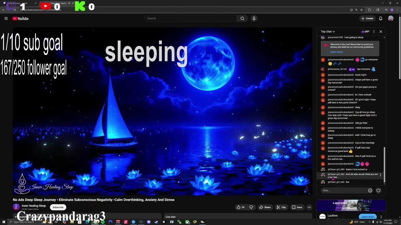The width and height of the screenshot is (401, 225).
Task: Reload the page with the refresh button
Action: [14, 10]
